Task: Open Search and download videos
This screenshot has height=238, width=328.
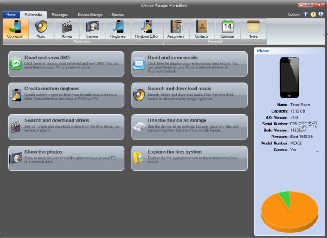Action: (66, 127)
